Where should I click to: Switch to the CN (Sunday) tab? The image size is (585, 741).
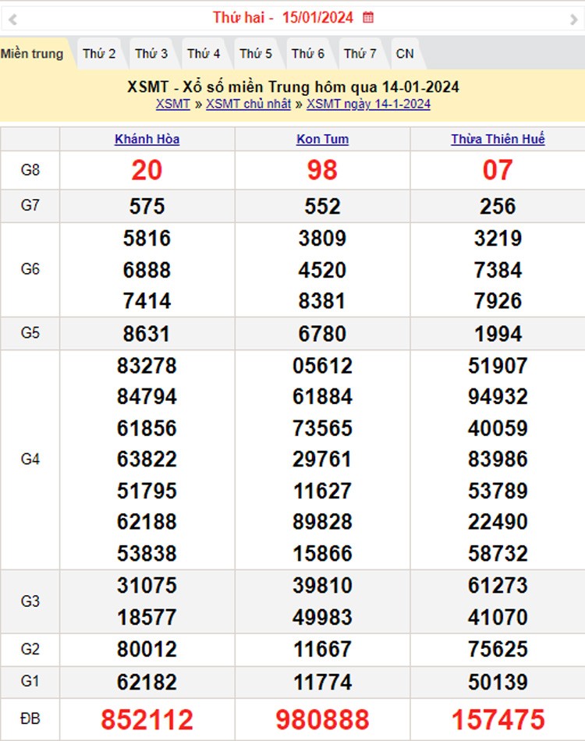tap(405, 54)
